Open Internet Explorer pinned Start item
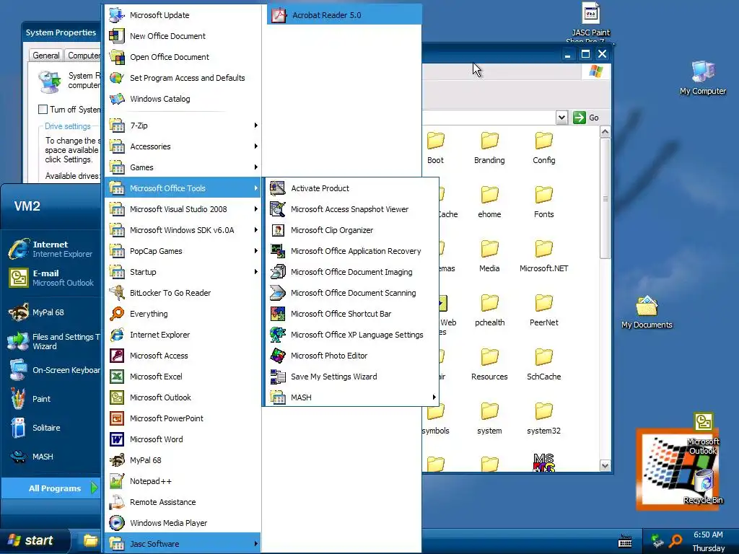The height and width of the screenshot is (554, 739). pos(51,249)
